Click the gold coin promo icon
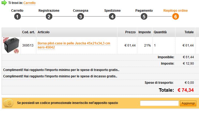The width and height of the screenshot is (199, 113). pos(8,103)
